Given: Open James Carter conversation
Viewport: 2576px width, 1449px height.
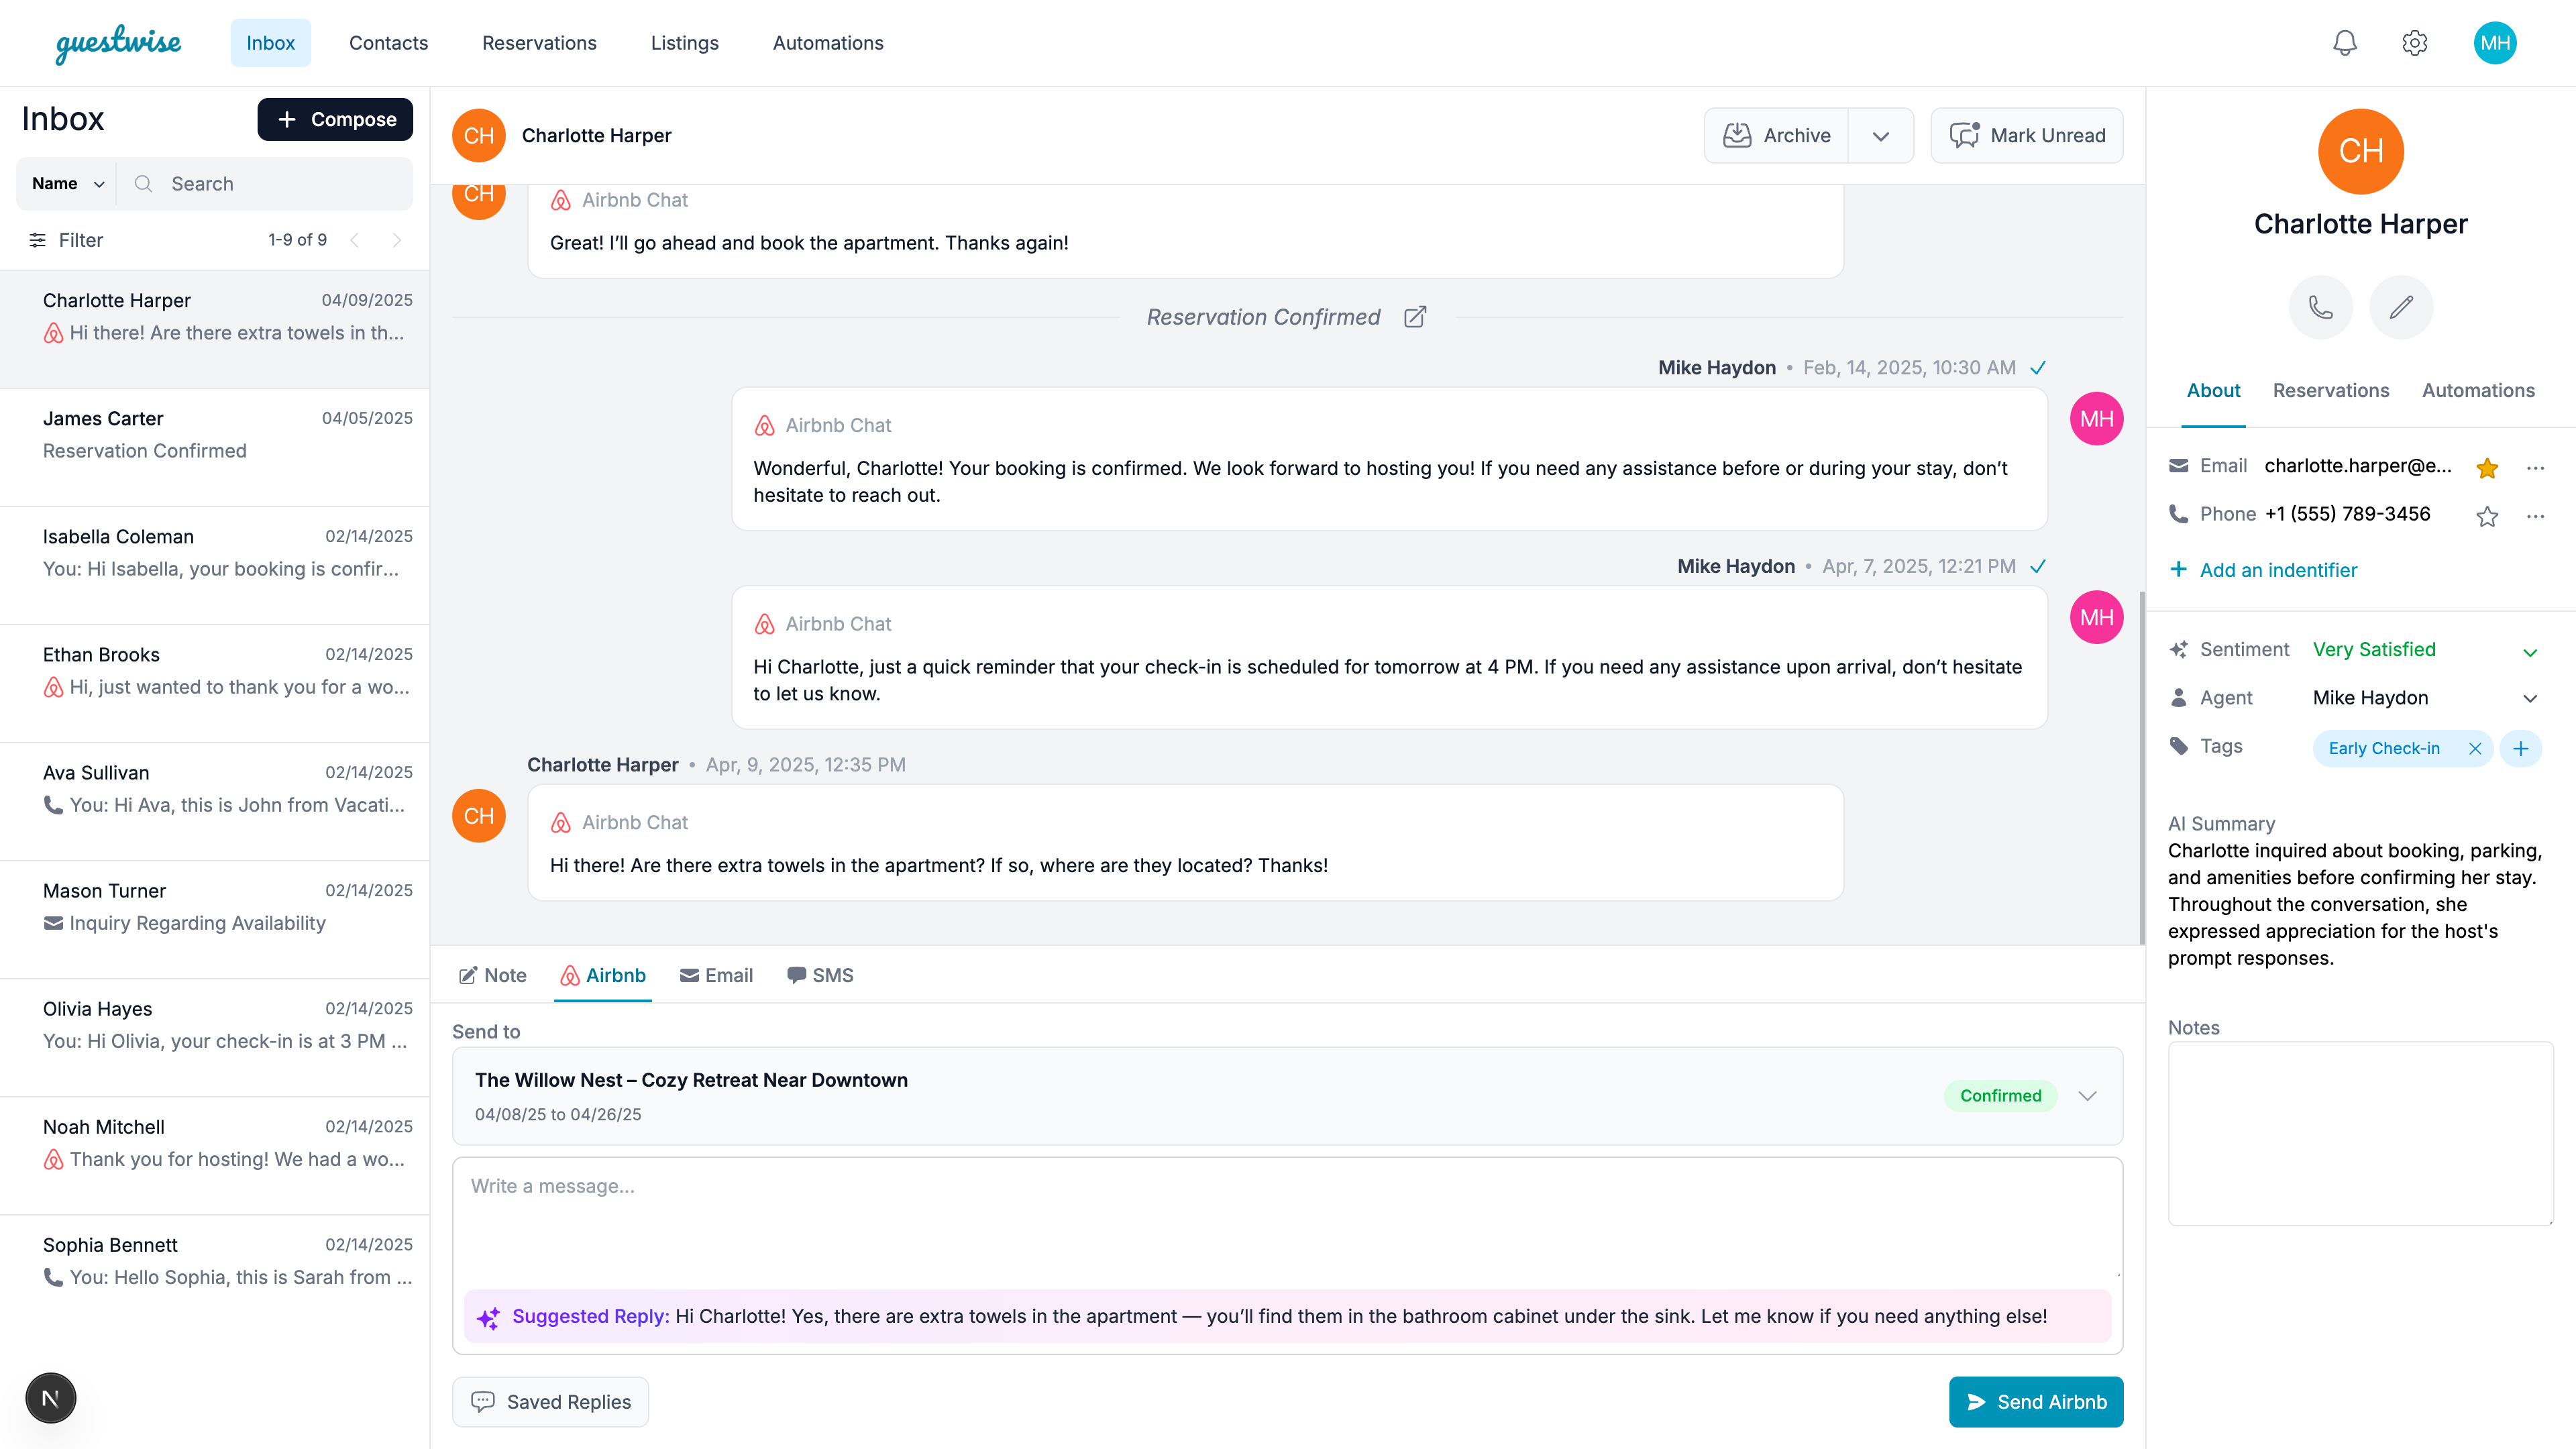Looking at the screenshot, I should coord(215,448).
